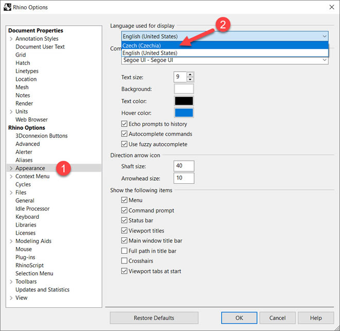
Task: Expand the Appearance tree node
Action: pyautogui.click(x=11, y=168)
